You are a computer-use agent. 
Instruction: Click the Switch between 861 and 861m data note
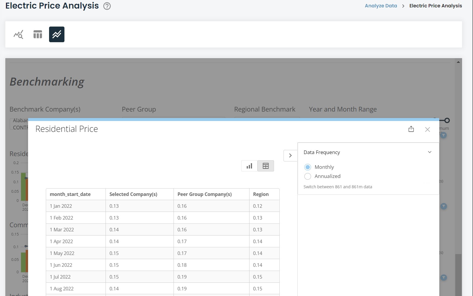(338, 187)
